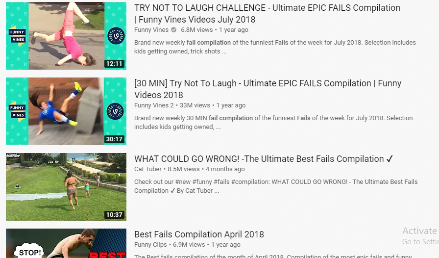The height and width of the screenshot is (258, 439).
Task: Open the WHAT COULD GO WRONG video title
Action: tap(264, 159)
